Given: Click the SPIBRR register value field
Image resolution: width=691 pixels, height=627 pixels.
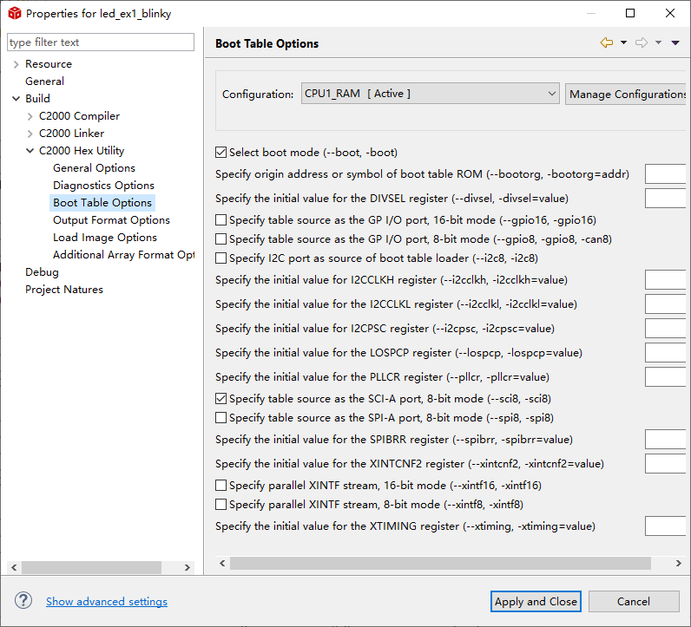Looking at the screenshot, I should 666,439.
